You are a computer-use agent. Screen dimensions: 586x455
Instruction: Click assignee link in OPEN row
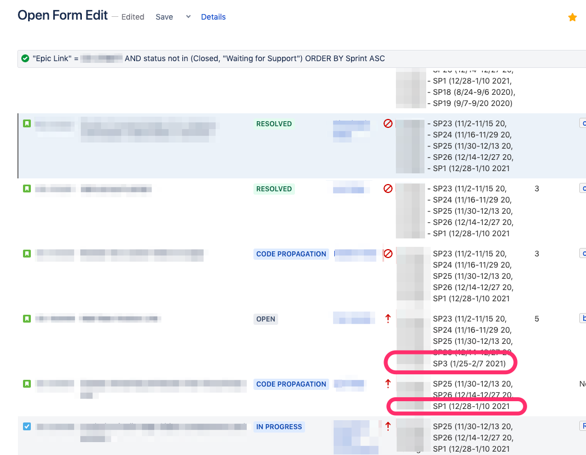353,318
